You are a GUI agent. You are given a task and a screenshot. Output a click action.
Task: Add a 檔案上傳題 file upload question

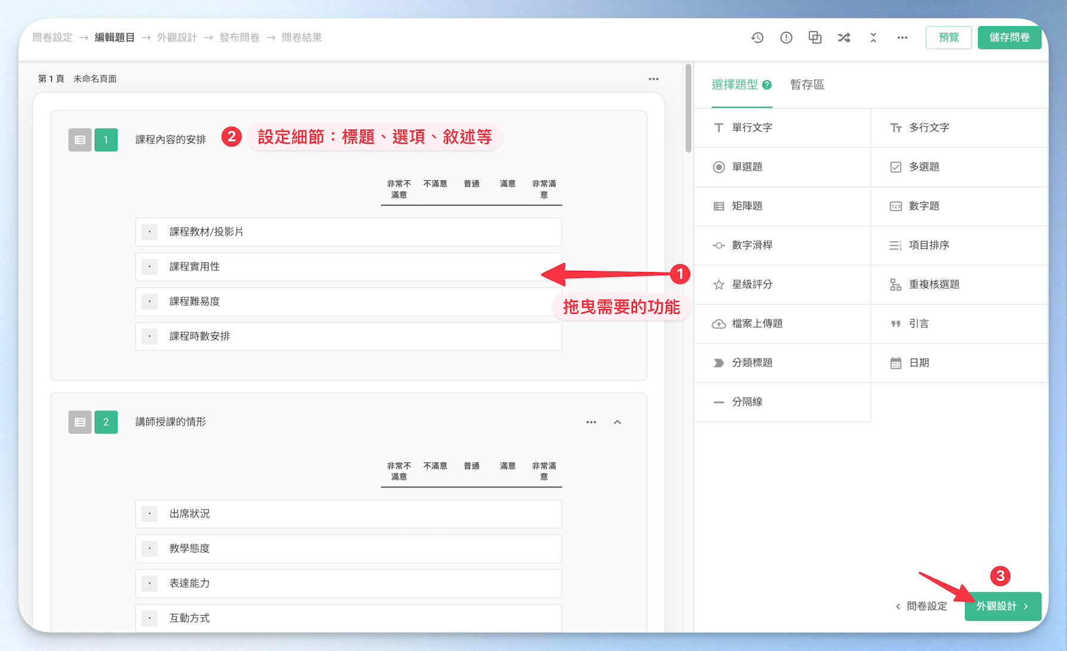(782, 324)
